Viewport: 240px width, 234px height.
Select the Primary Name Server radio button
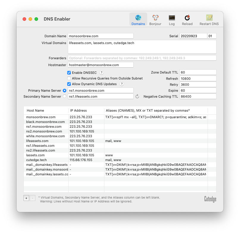[x=65, y=91]
